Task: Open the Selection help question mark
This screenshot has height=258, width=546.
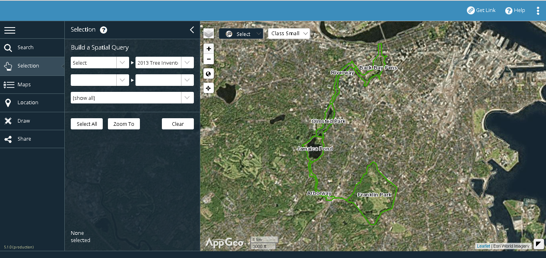Action: pyautogui.click(x=104, y=30)
